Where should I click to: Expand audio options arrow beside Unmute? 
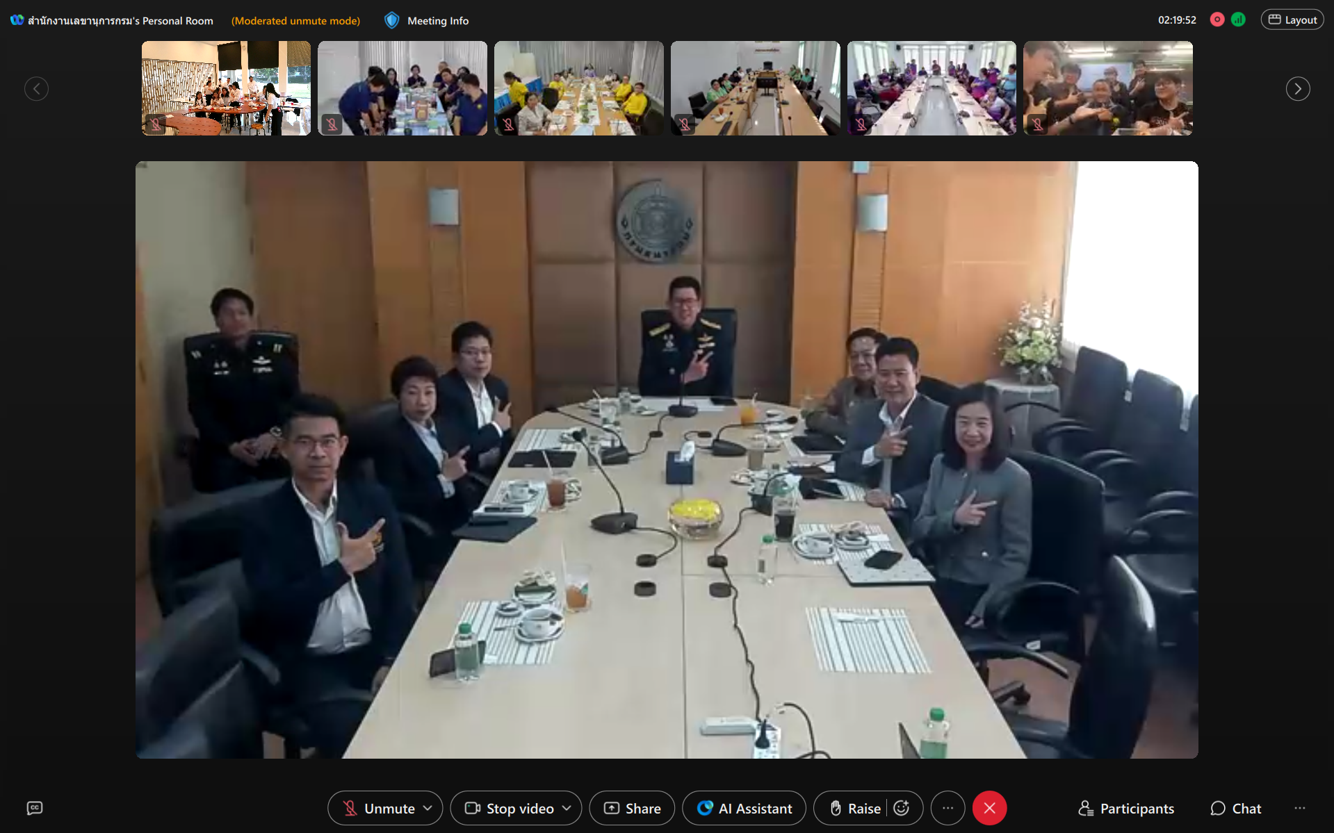tap(428, 808)
